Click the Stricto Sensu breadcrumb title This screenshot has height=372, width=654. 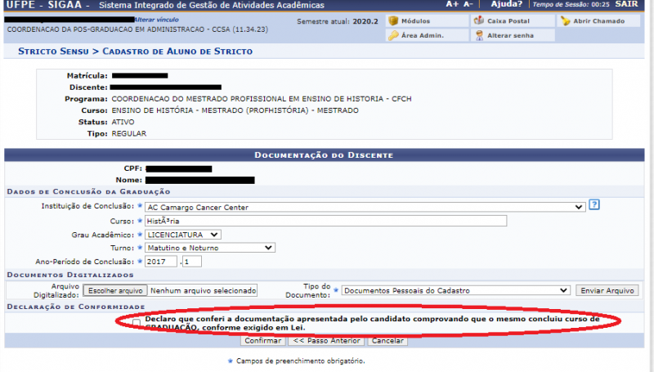pos(53,52)
